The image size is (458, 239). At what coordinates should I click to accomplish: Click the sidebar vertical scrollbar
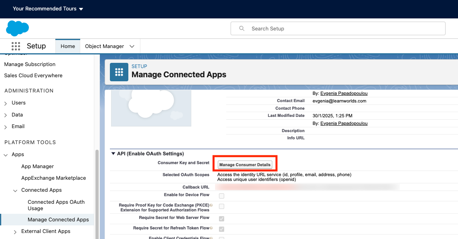(97, 195)
